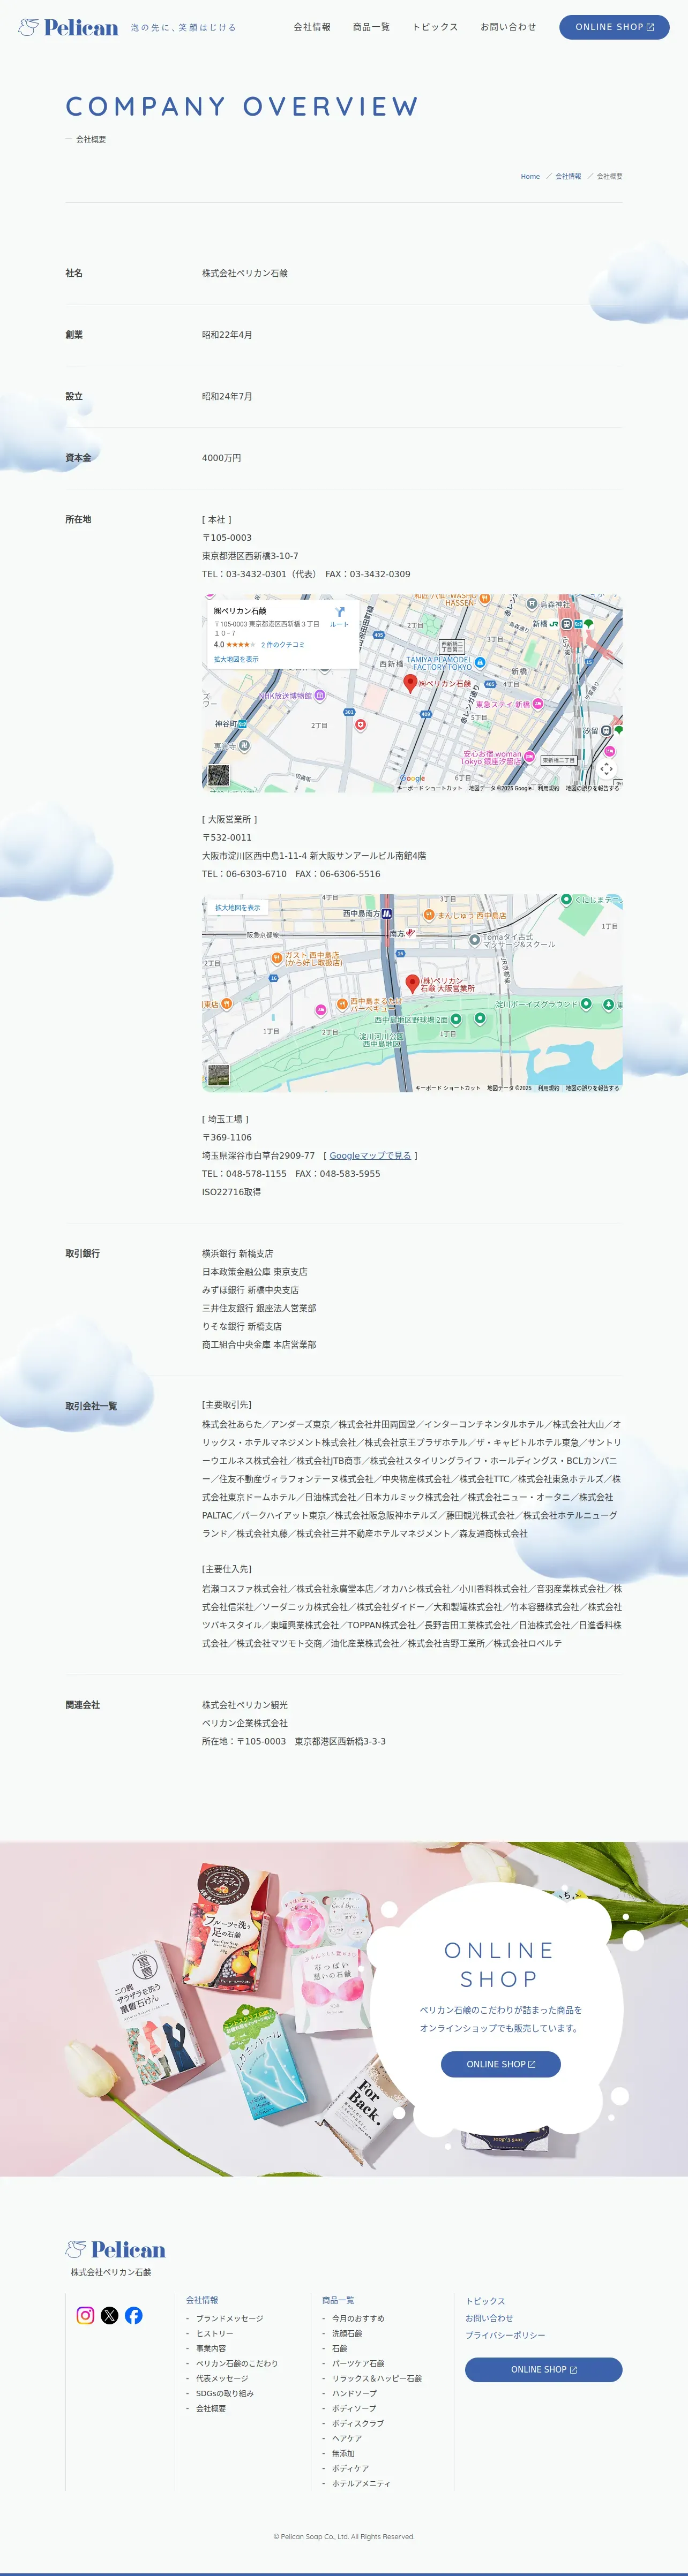
Task: Click the red pin on the Osaka map
Action: [x=412, y=983]
